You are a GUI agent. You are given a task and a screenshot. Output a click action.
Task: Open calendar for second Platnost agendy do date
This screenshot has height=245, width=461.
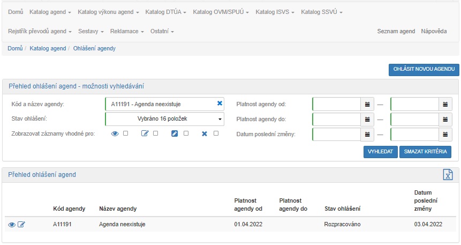(445, 119)
